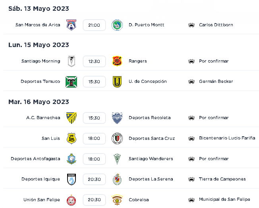
Task: Open the 21:00 match time box
Action: point(94,25)
